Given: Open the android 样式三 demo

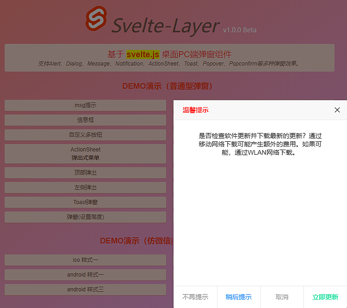Looking at the screenshot, I should 85,290.
